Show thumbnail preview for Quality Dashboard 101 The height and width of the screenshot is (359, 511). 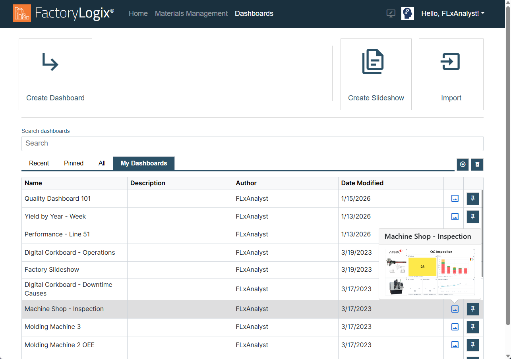click(x=455, y=199)
